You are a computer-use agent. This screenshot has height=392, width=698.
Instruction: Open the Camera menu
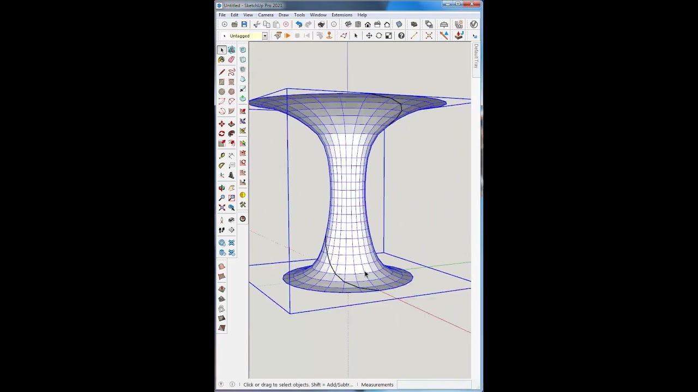coord(266,15)
